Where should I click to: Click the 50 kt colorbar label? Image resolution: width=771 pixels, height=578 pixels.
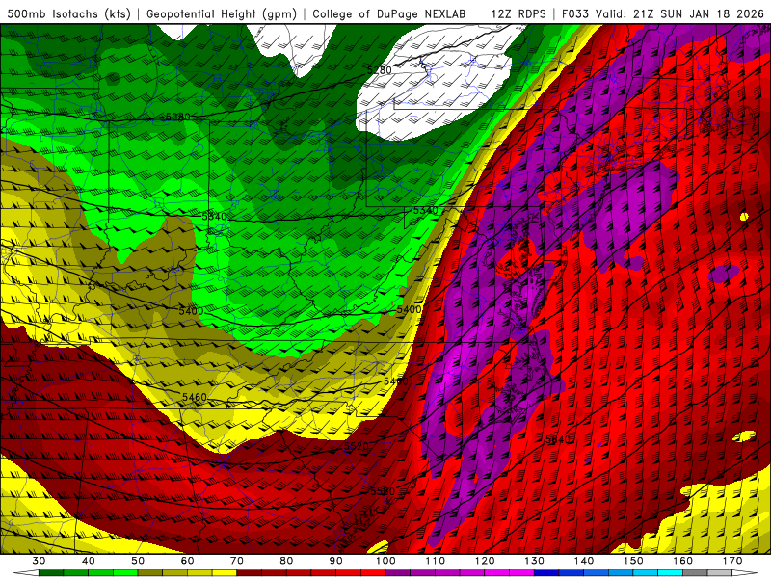tap(138, 561)
